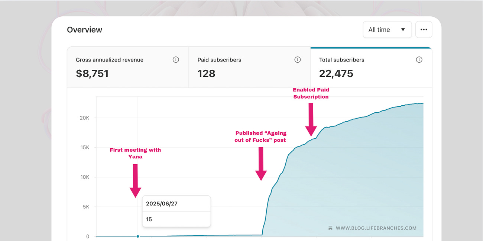Image resolution: width=483 pixels, height=241 pixels.
Task: Click the Overview heading
Action: (x=84, y=30)
